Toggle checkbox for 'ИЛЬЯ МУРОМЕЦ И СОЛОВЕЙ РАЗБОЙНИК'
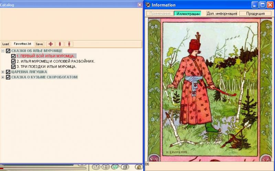The height and width of the screenshot is (171, 275). click(13, 61)
